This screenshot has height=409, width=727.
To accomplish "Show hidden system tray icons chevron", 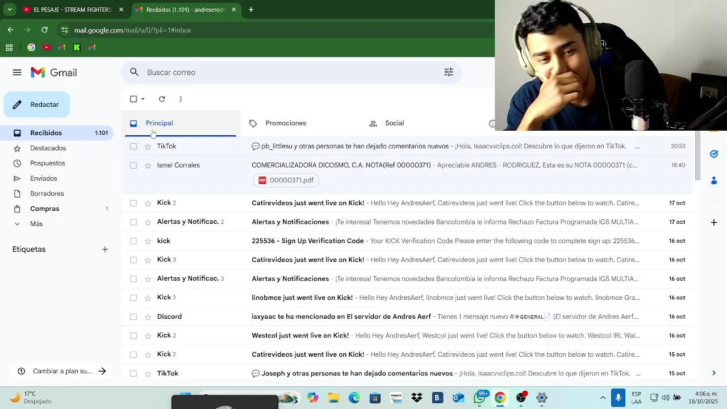I will (603, 398).
